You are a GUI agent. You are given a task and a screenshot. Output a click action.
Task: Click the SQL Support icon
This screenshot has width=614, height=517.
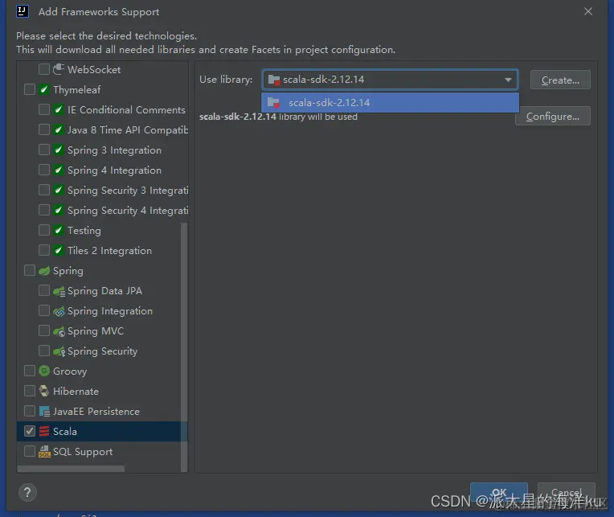(44, 452)
